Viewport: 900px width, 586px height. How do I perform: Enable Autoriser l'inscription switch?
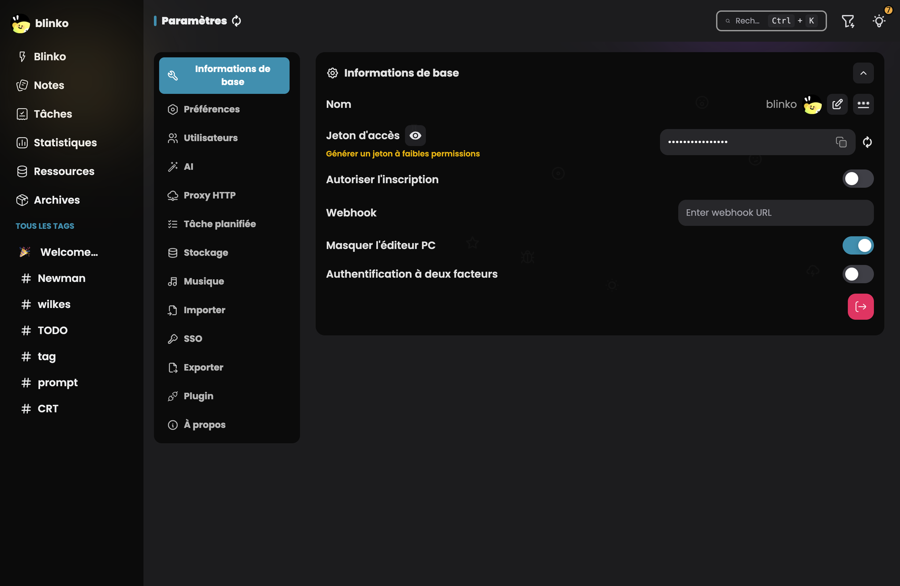[858, 179]
